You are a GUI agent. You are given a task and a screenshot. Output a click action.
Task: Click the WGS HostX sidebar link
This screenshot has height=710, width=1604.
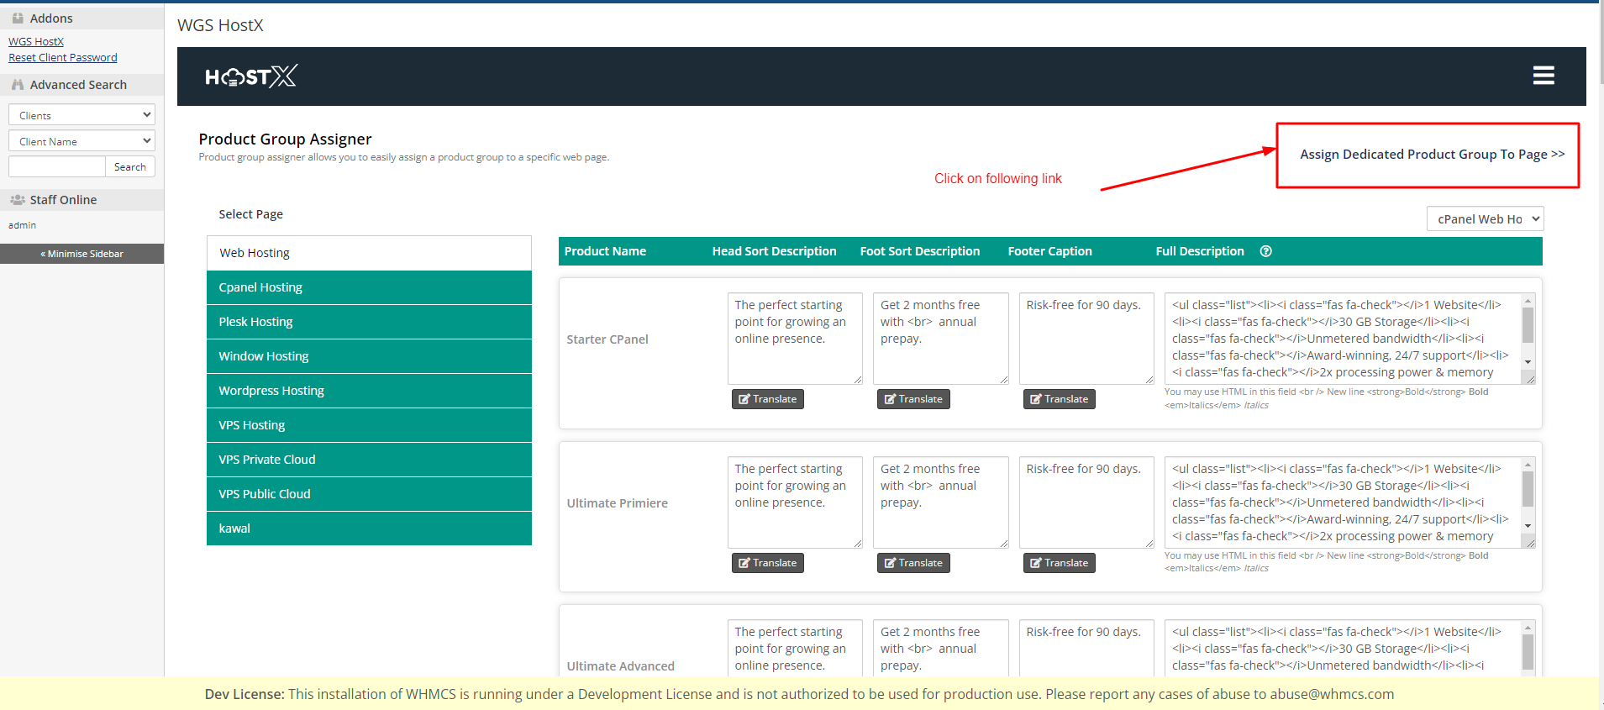[x=36, y=41]
